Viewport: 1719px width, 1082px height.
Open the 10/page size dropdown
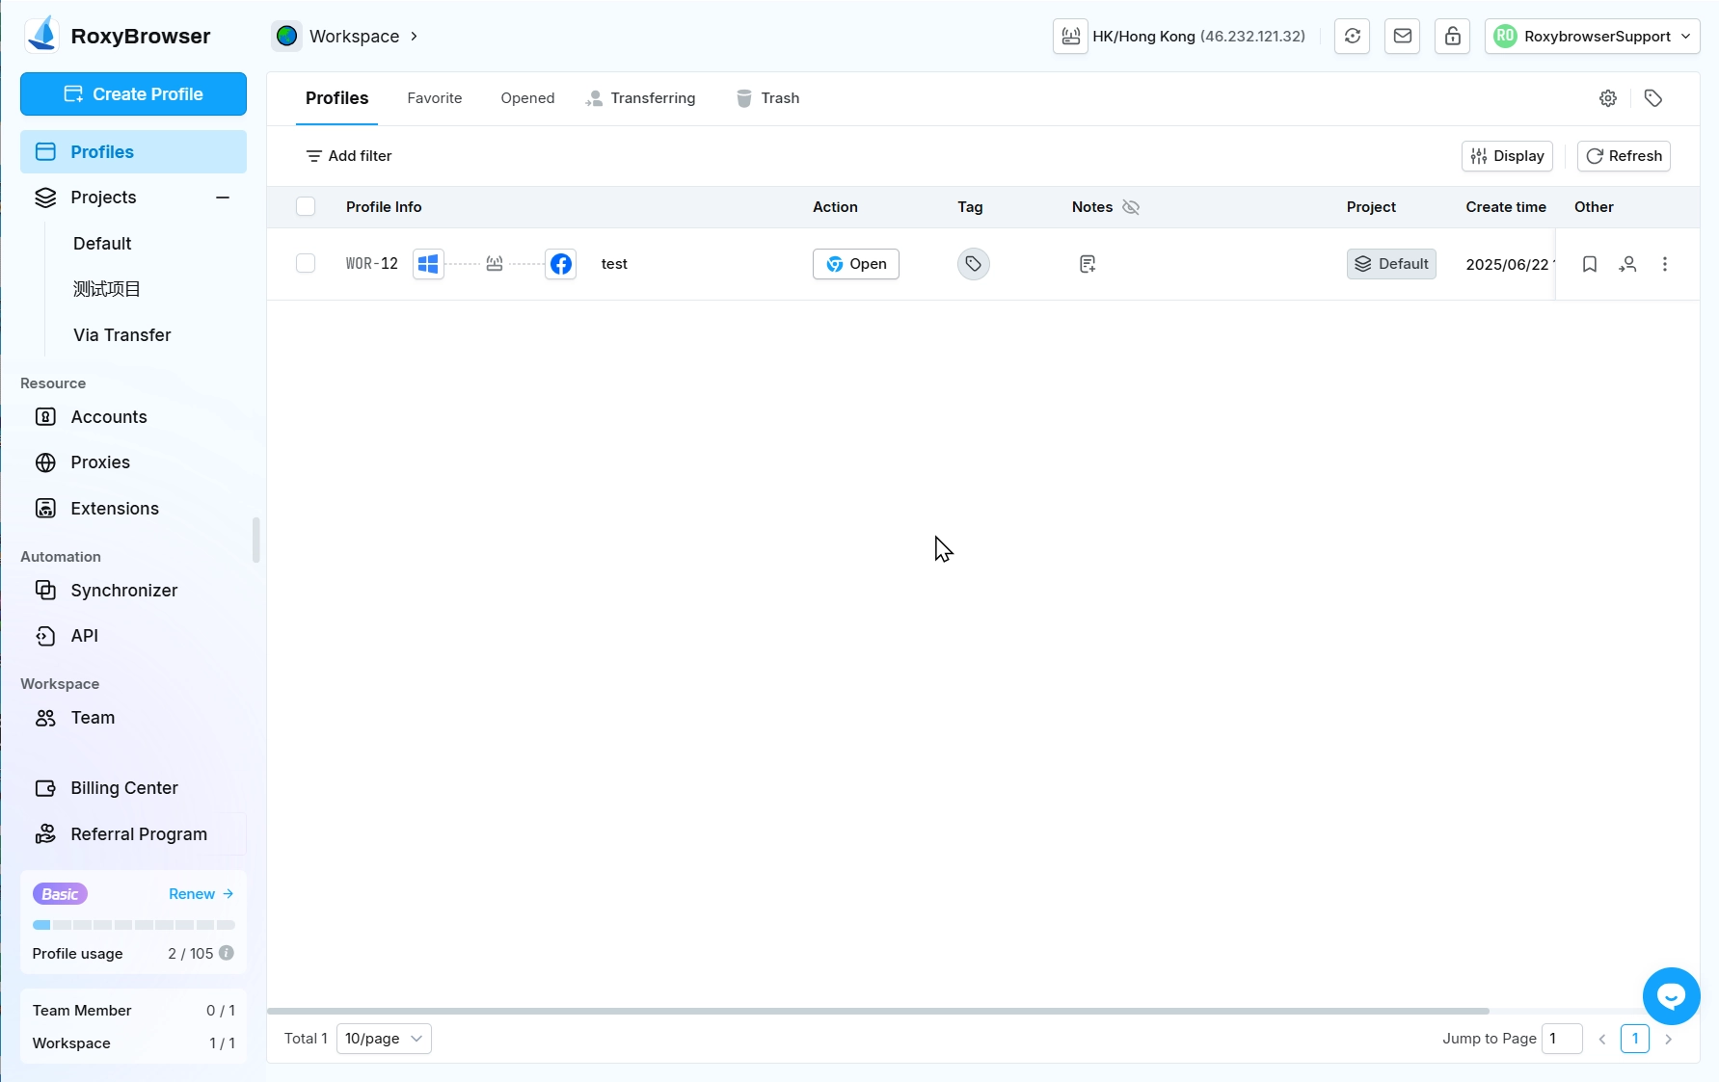coord(384,1039)
